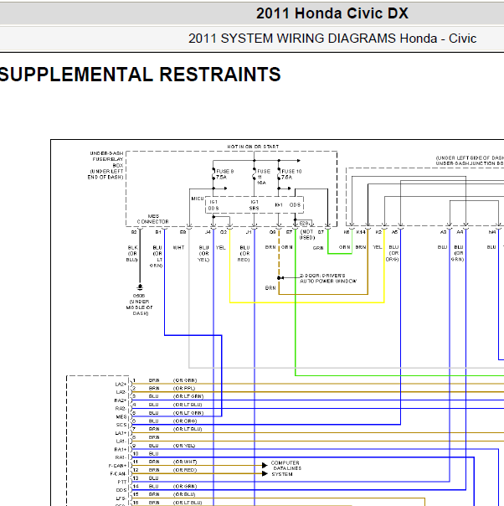504x506 pixels.
Task: Click '(OR BLU)' on pin 15 row
Action: [184, 494]
